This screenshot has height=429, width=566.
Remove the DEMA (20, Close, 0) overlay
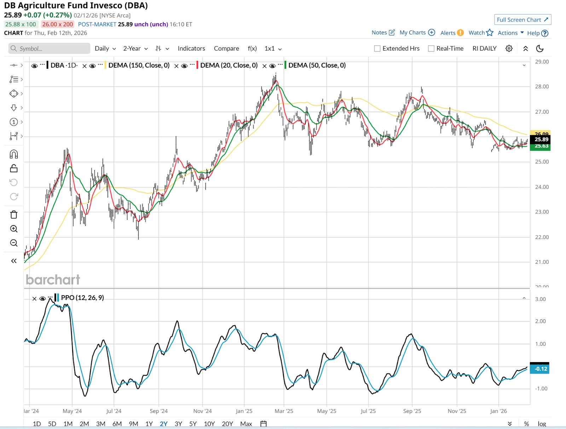coord(177,66)
